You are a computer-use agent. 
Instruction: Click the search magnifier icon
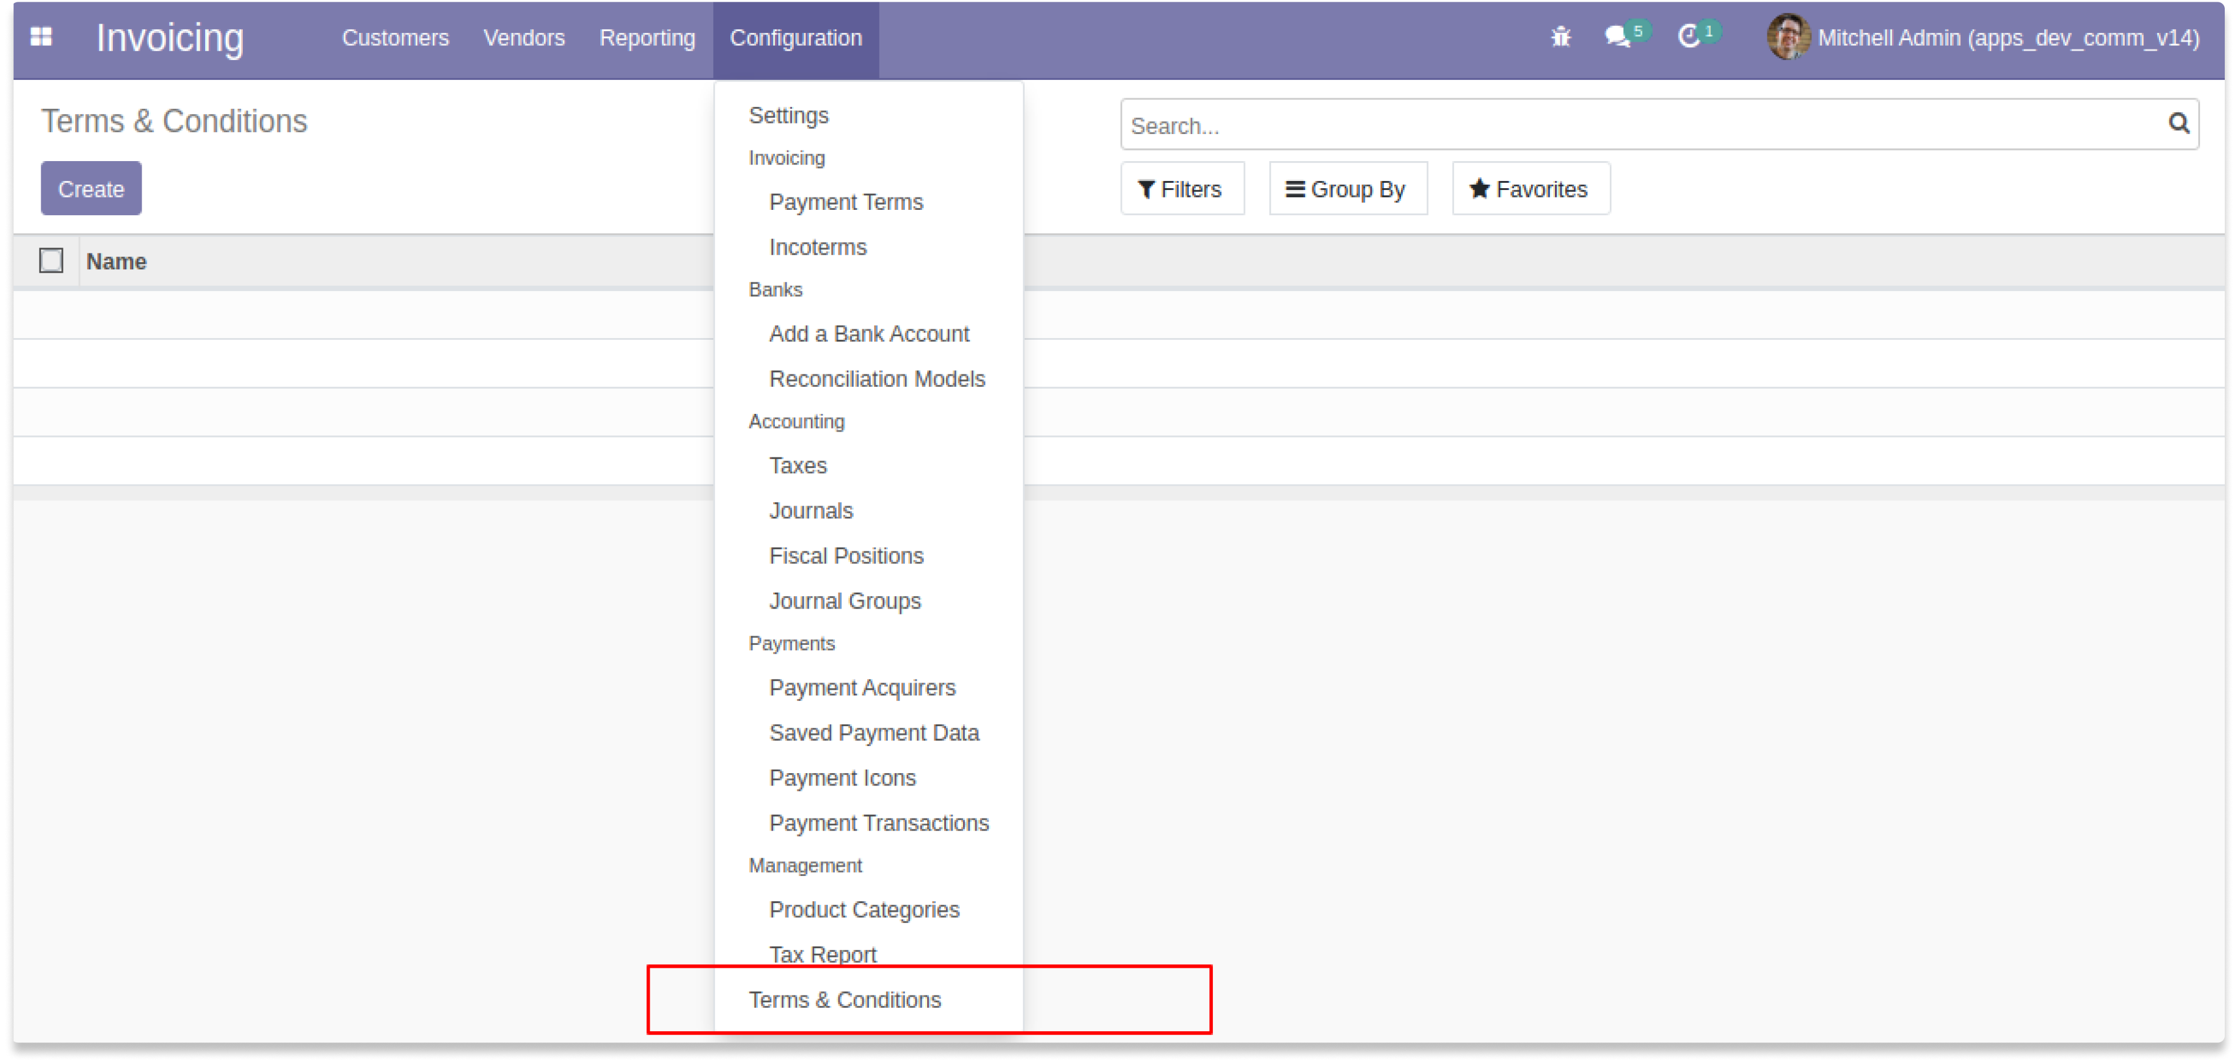[x=2179, y=123]
